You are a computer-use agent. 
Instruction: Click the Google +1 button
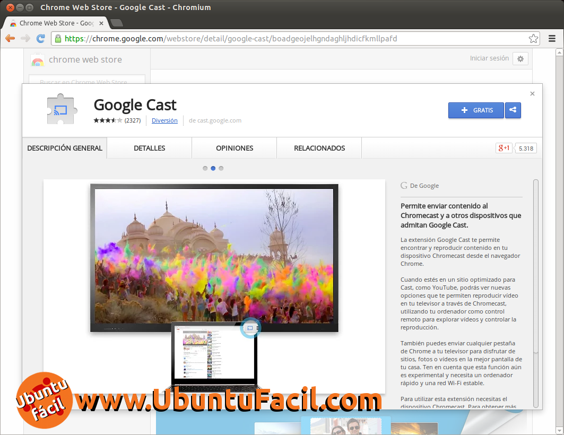pos(504,148)
